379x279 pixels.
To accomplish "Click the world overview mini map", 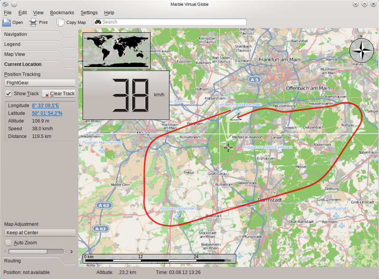I will pyautogui.click(x=117, y=51).
